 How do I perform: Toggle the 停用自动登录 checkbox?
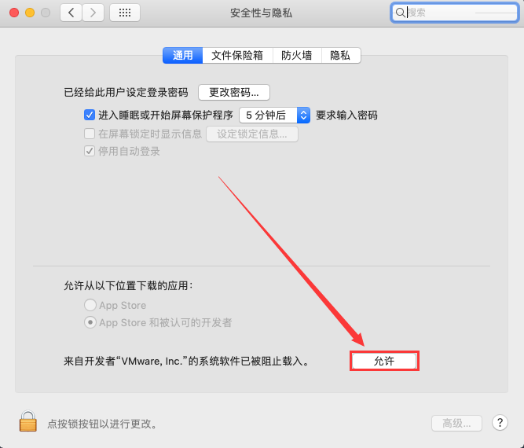(x=90, y=151)
